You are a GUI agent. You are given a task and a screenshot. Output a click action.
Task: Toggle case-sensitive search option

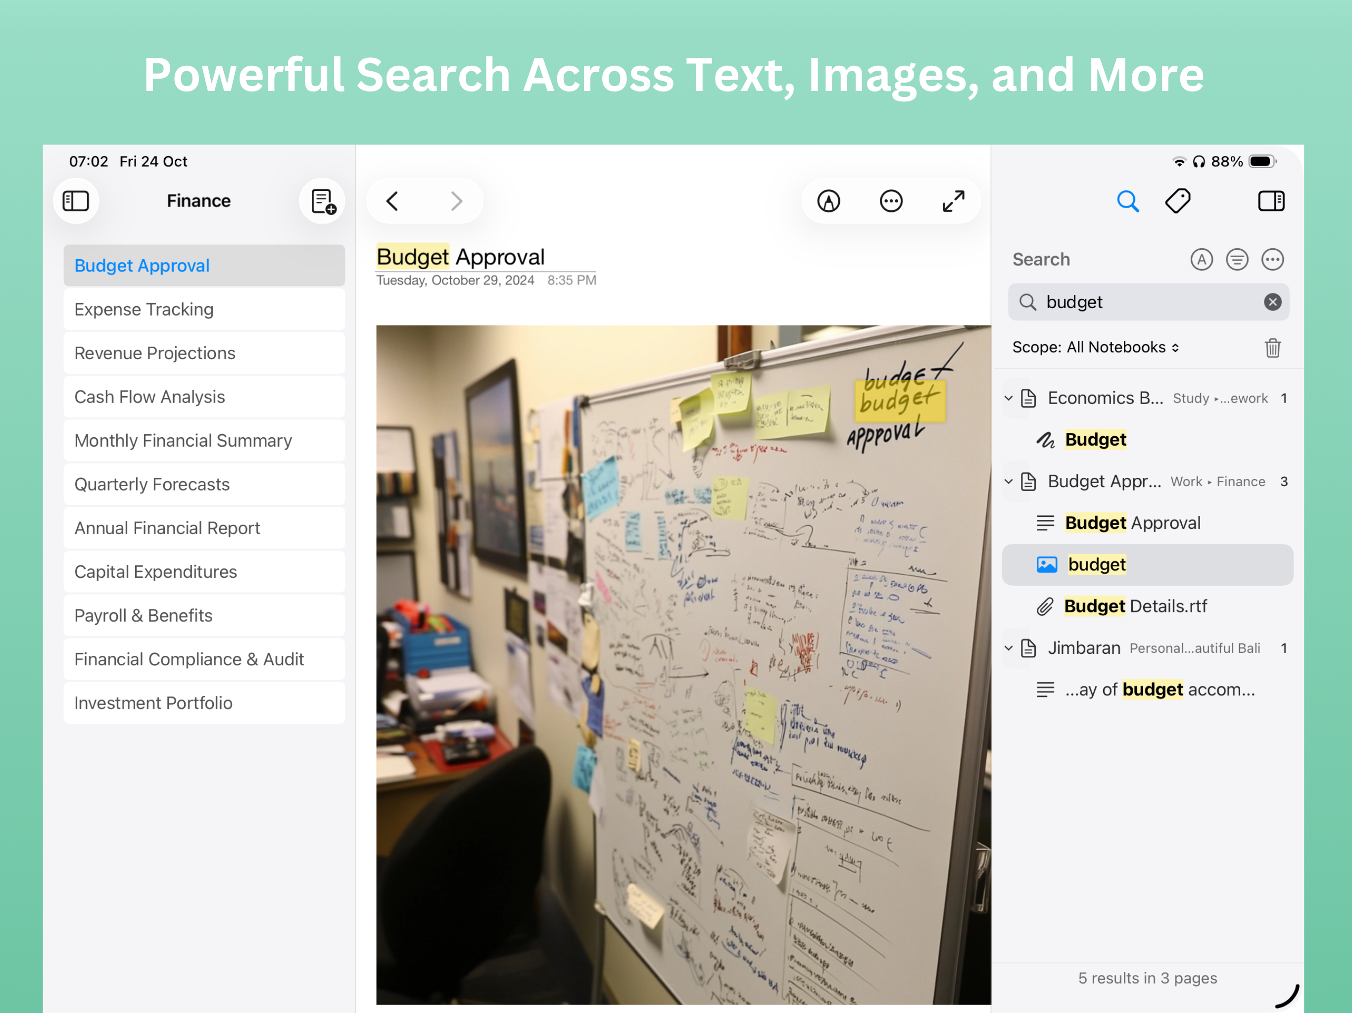coord(1201,260)
